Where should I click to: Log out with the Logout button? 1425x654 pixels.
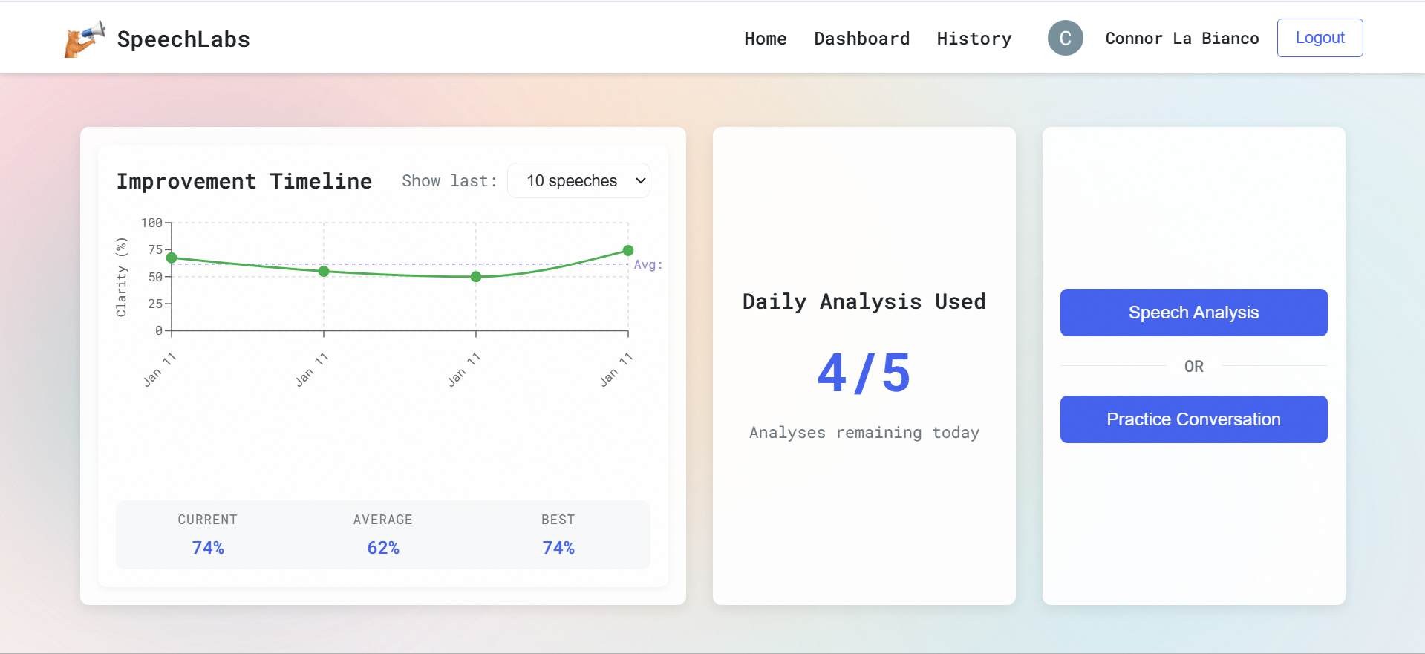[x=1320, y=38]
